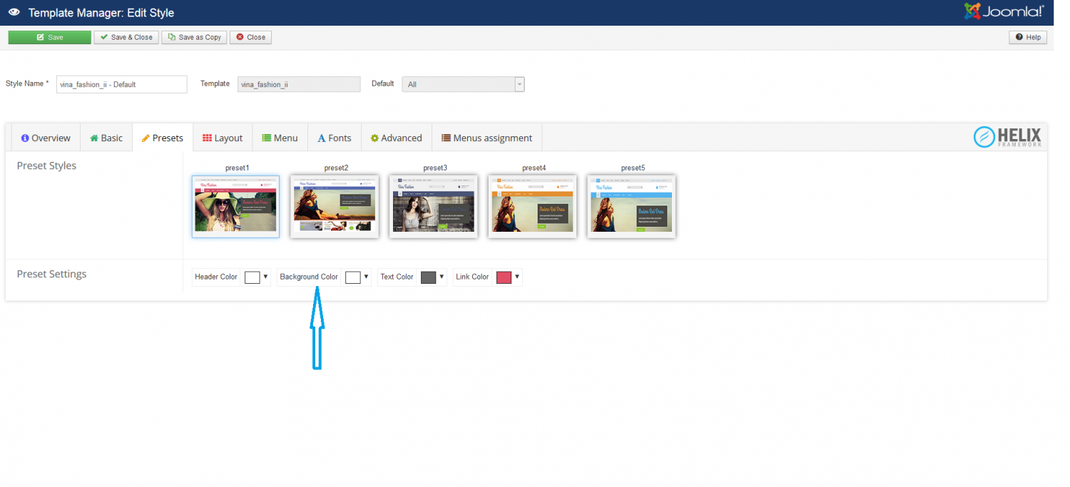Click the red Link Color swatch
The height and width of the screenshot is (487, 1070).
pyautogui.click(x=504, y=277)
